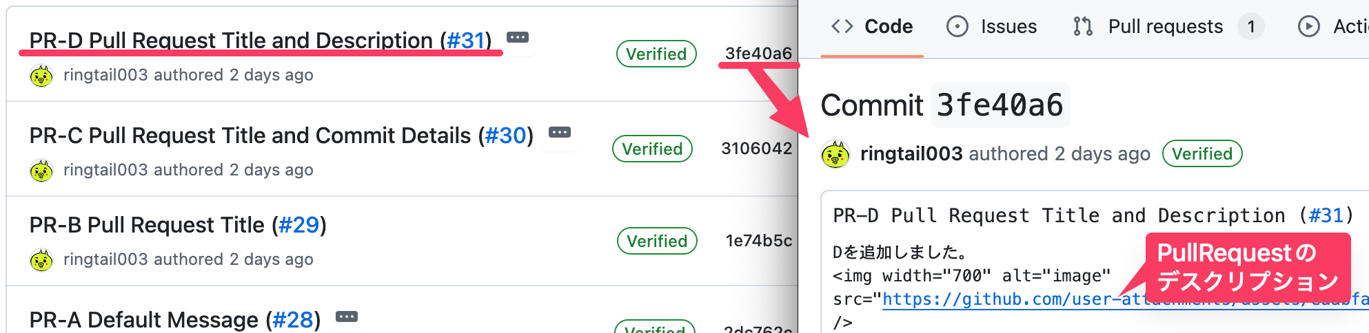Click ringtail003 avatar on PR-B commit
Screen dimensions: 1369x333
(x=41, y=260)
